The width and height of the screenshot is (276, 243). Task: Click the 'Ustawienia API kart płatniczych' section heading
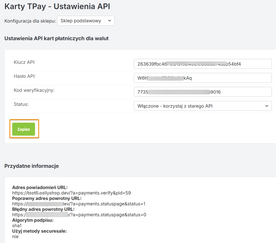tap(56, 38)
